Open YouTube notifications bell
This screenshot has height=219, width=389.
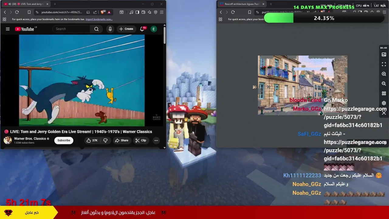coord(142,29)
